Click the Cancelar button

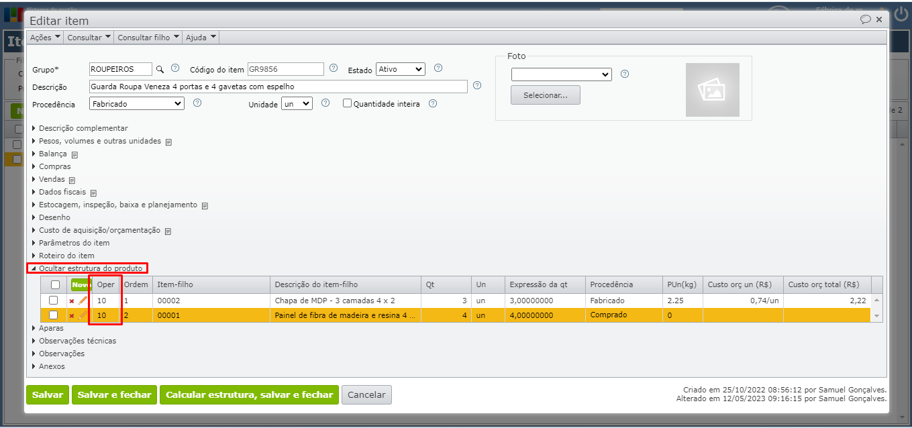point(366,394)
